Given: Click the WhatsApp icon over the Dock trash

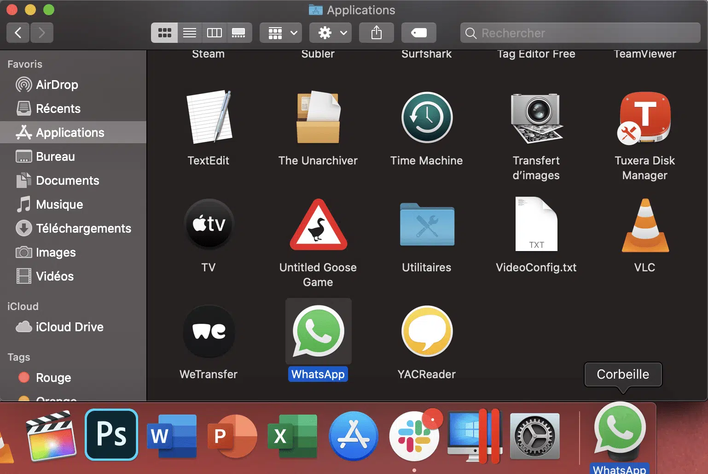Looking at the screenshot, I should [x=620, y=429].
